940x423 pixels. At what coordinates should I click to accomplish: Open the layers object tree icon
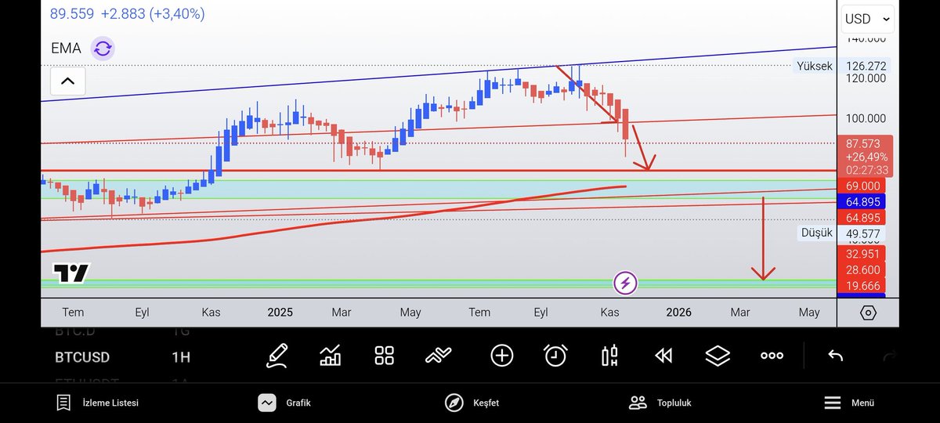pos(718,356)
